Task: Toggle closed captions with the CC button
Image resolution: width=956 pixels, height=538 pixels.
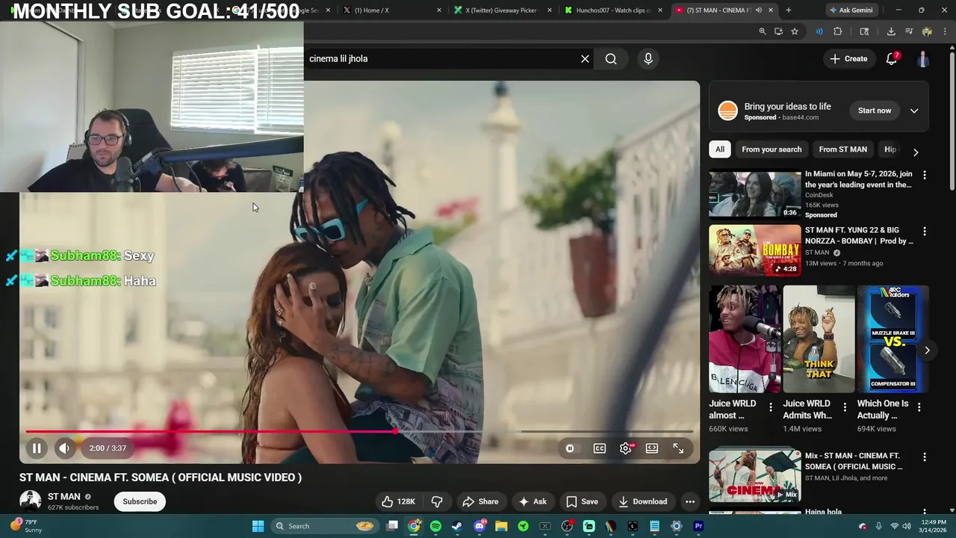Action: coord(599,448)
